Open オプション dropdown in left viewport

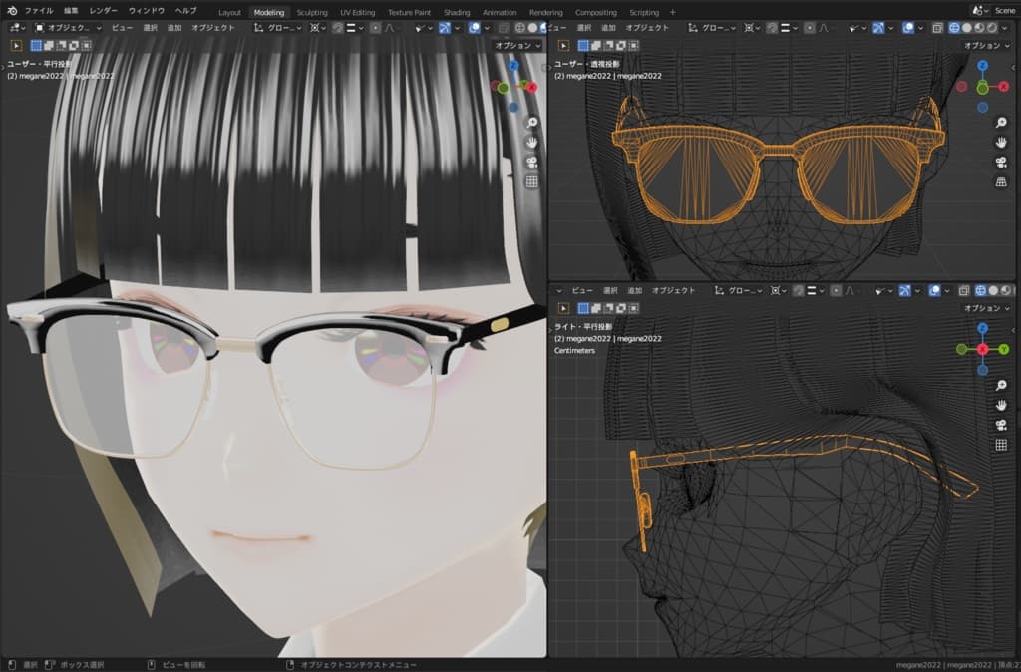517,45
